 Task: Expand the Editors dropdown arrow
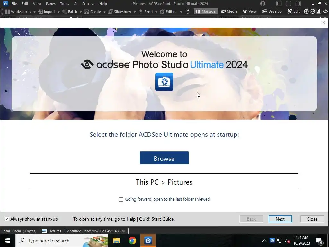tap(181, 12)
